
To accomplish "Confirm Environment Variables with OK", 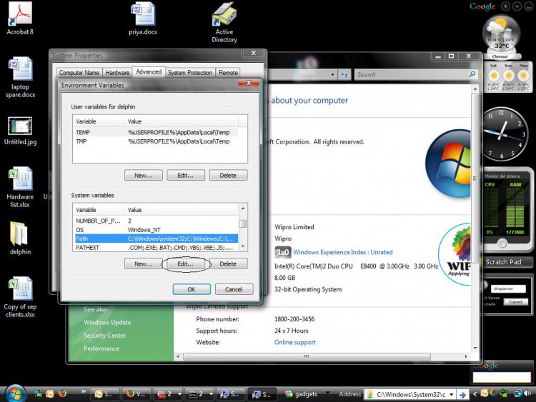I will [192, 289].
